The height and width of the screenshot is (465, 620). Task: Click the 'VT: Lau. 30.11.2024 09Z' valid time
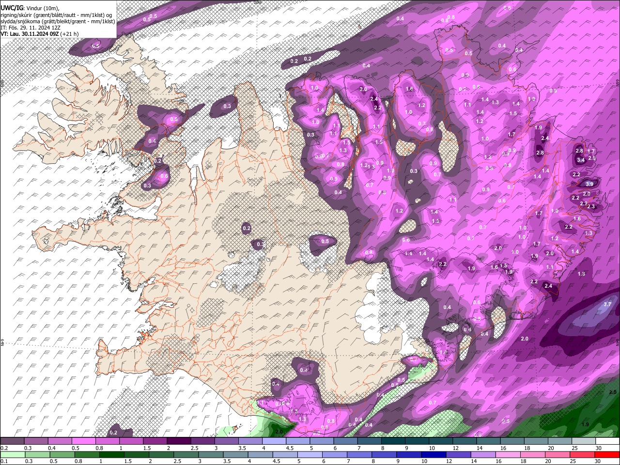click(x=30, y=34)
